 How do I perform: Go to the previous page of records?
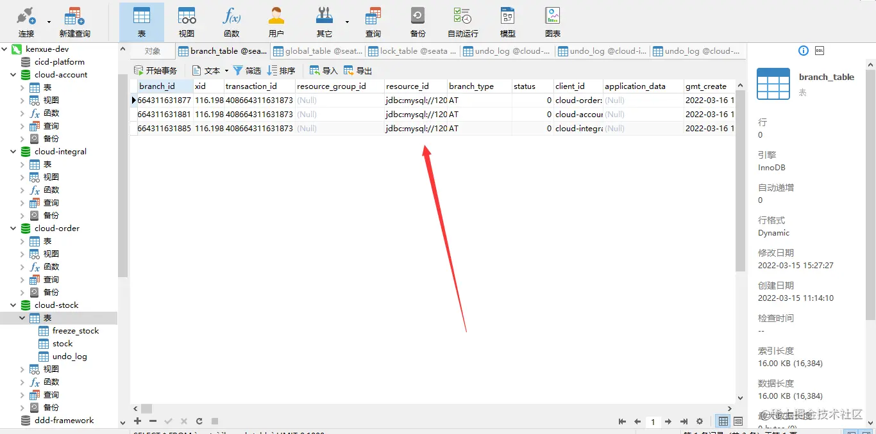tap(637, 421)
